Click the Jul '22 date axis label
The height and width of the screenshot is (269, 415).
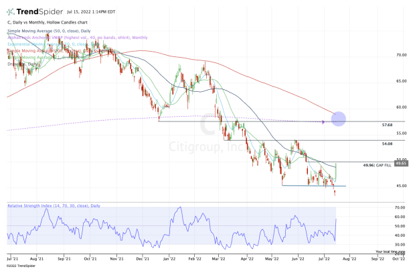(321, 258)
